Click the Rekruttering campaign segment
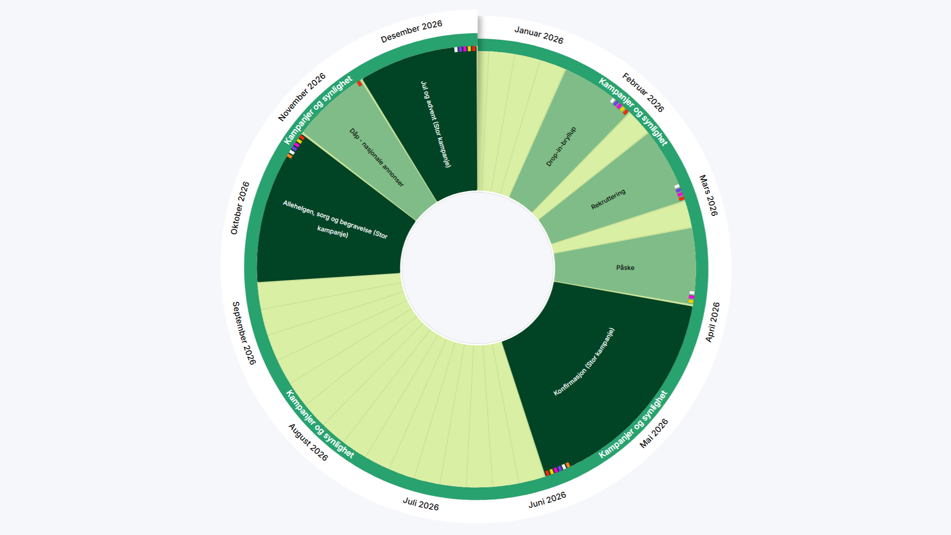The height and width of the screenshot is (535, 951). 608,199
